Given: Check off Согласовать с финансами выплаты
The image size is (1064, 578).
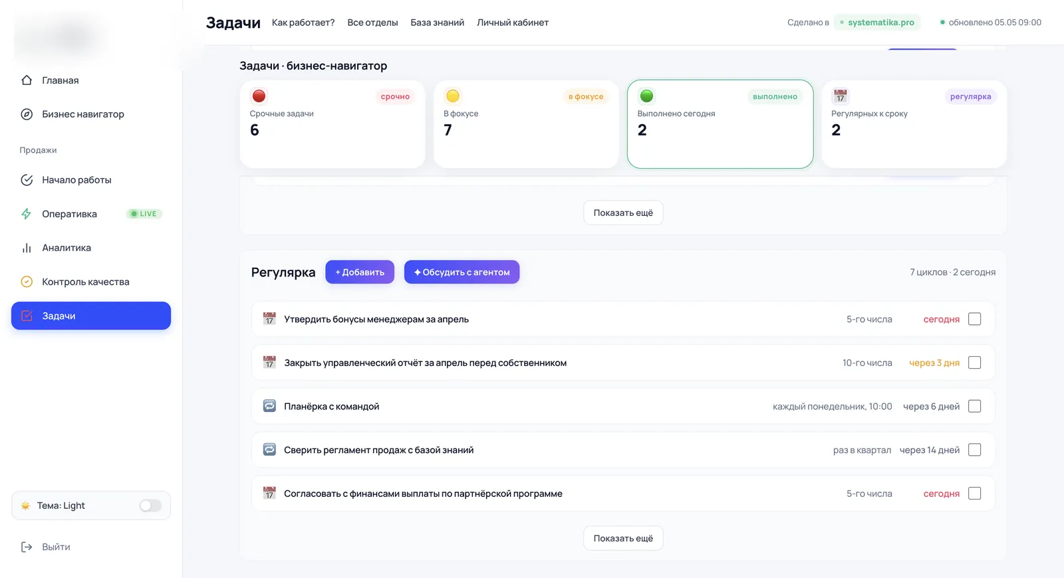Looking at the screenshot, I should click(974, 493).
